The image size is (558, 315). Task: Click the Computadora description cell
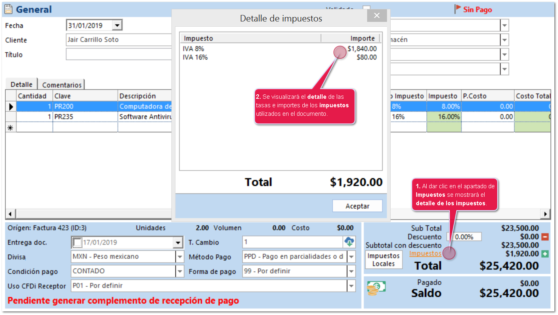coord(145,106)
